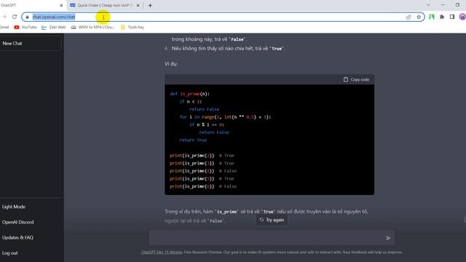Open the OpenAI Discord link
The image size is (466, 262).
click(17, 222)
